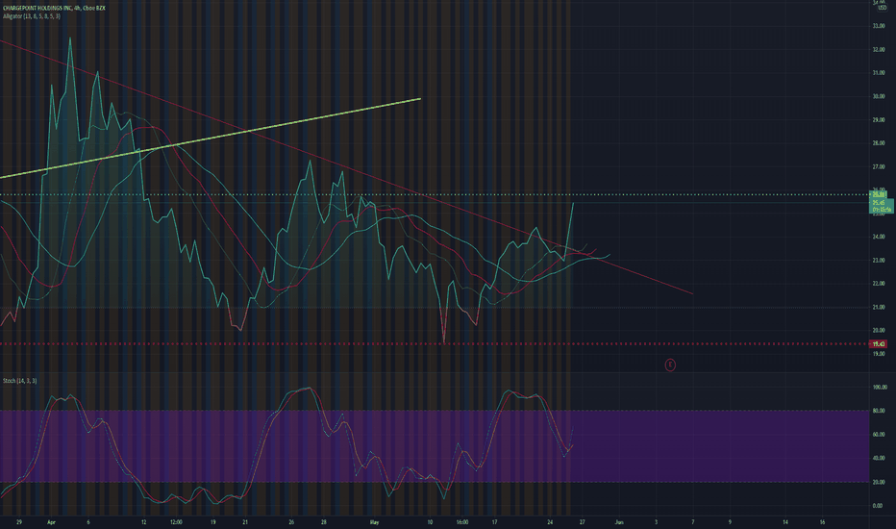The width and height of the screenshot is (896, 529).
Task: Click the earnings 'E' marker on the chart
Action: [x=670, y=365]
